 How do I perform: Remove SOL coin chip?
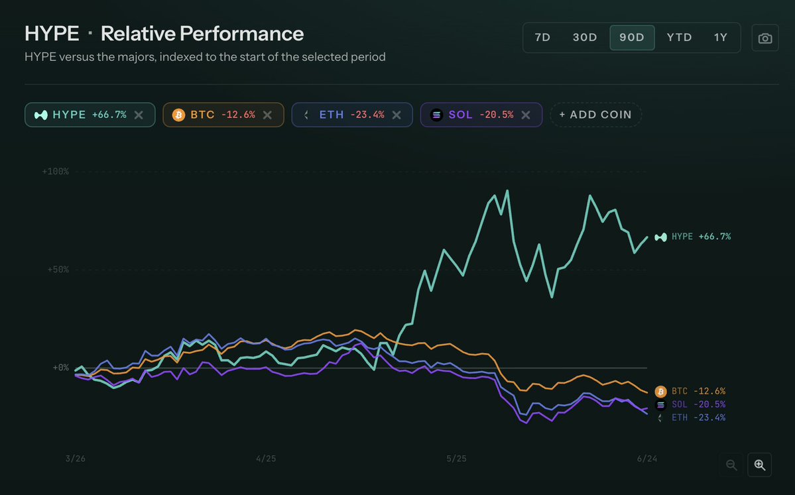click(x=526, y=115)
